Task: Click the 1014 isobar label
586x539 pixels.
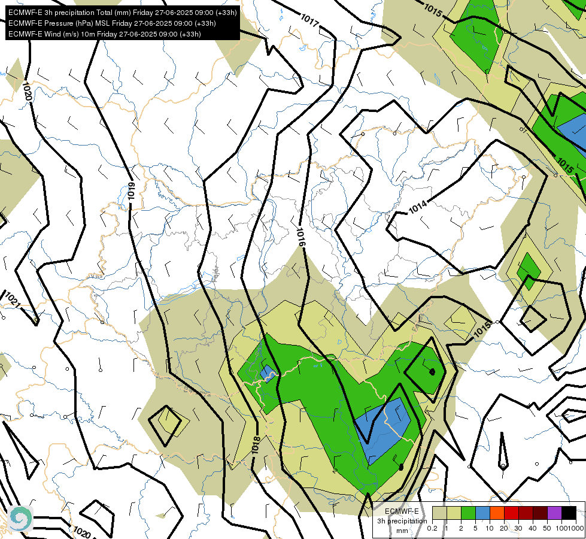Action: 417,207
